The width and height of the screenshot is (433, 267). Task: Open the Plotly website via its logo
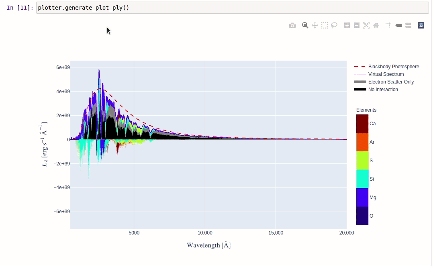click(421, 25)
